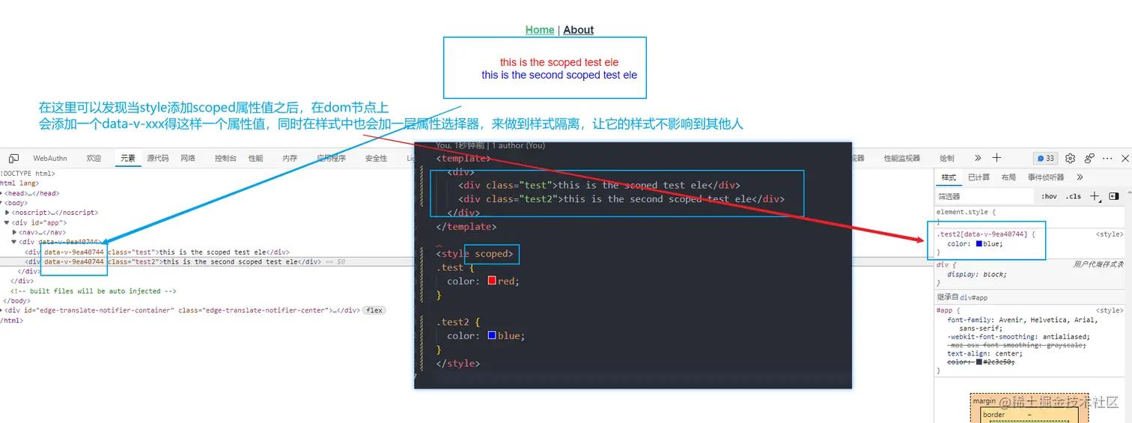Image resolution: width=1132 pixels, height=423 pixels.
Task: Click the element.style rule block
Action: pos(1029,217)
